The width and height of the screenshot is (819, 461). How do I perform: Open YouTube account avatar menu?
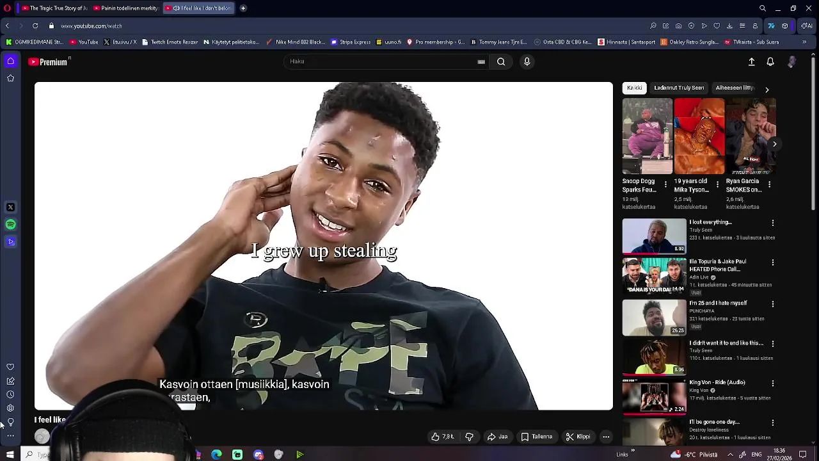tap(791, 61)
